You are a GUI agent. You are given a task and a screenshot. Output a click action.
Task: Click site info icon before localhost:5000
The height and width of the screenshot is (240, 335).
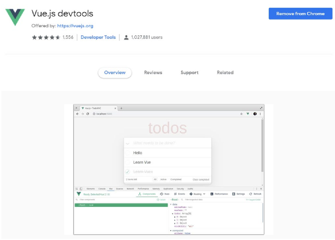pyautogui.click(x=94, y=114)
